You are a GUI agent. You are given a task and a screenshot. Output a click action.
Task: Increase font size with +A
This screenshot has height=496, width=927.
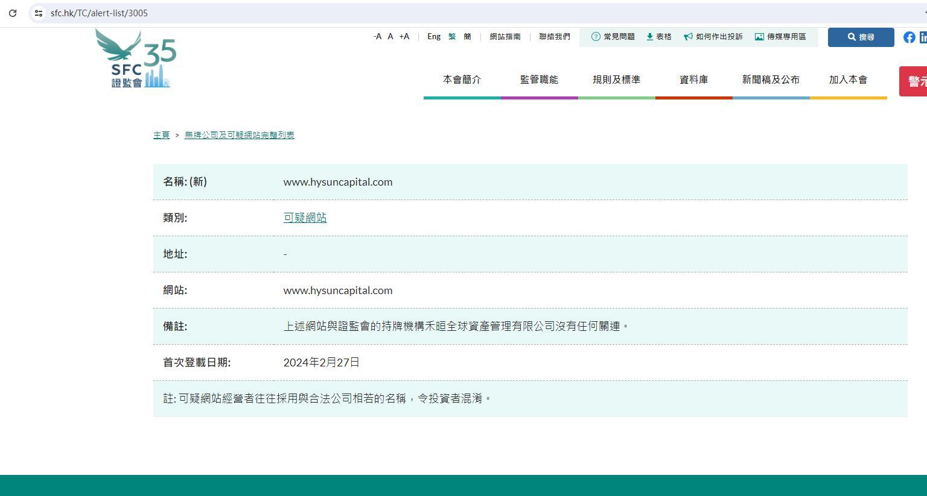(x=404, y=37)
